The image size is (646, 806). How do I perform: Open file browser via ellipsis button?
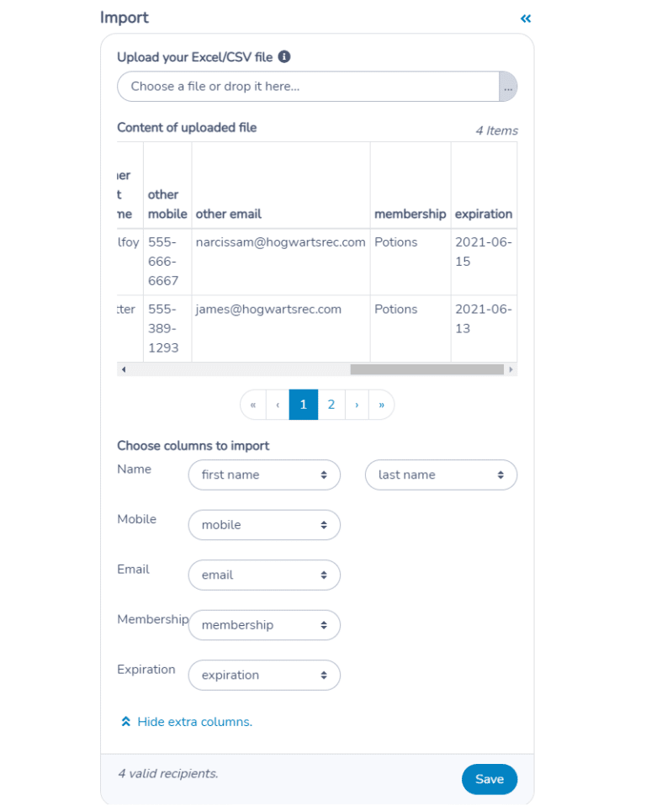508,87
